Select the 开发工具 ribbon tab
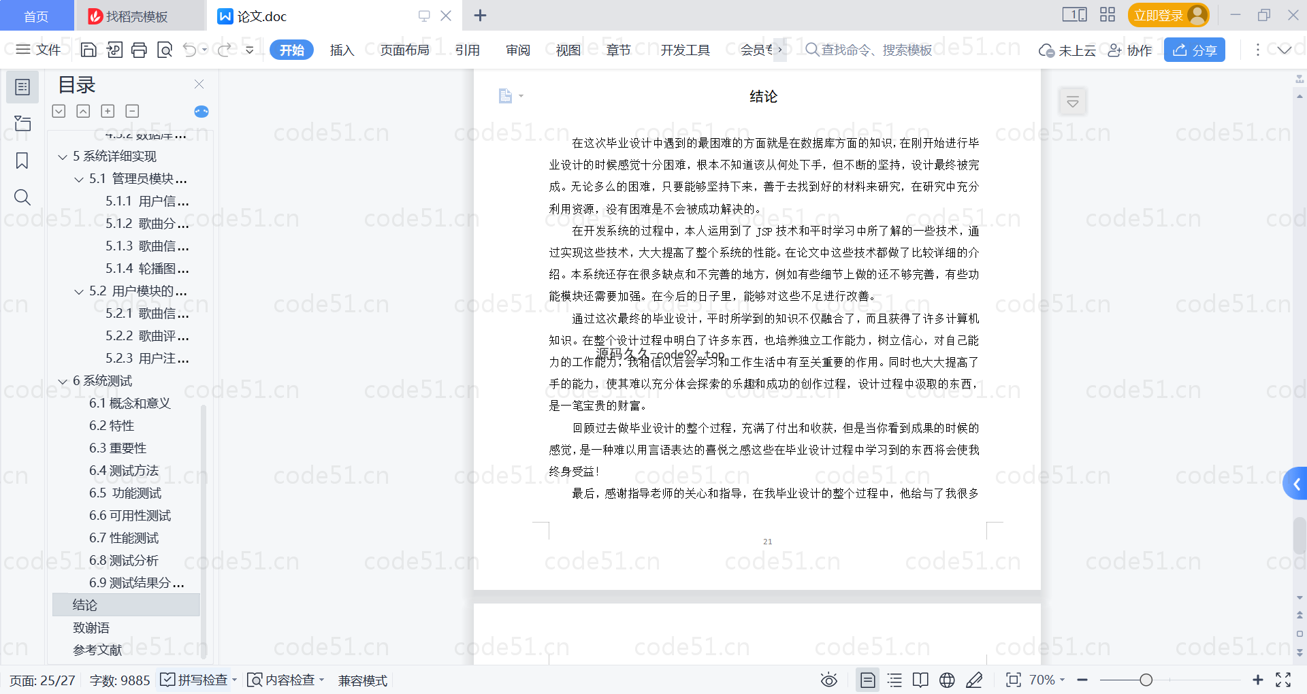Image resolution: width=1307 pixels, height=694 pixels. coord(685,50)
